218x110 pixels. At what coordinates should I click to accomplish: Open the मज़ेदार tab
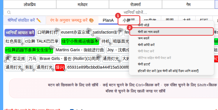coord(82,4)
